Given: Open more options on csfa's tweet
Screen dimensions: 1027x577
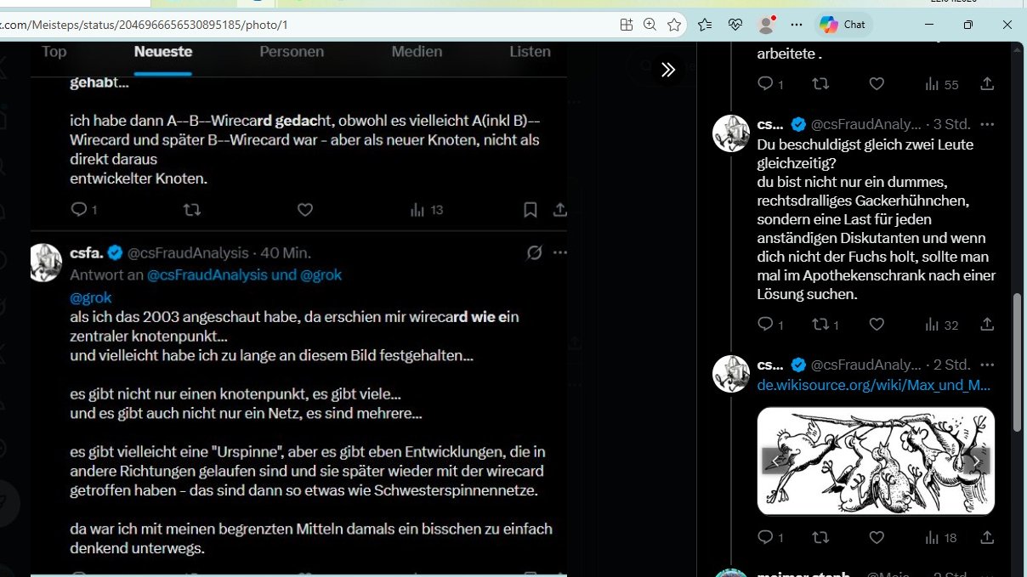Looking at the screenshot, I should 560,252.
